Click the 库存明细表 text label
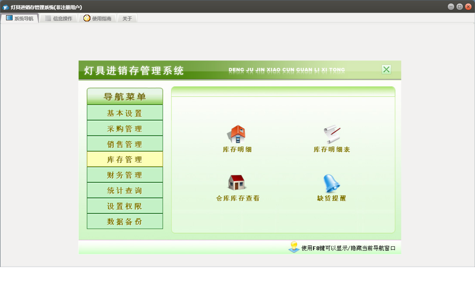Viewport: 475px width, 308px height. pyautogui.click(x=332, y=149)
